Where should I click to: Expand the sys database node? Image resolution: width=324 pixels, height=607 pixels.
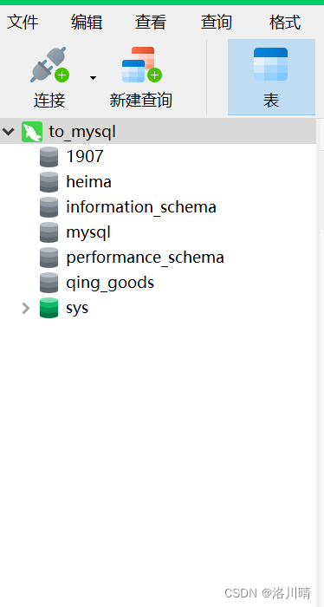coord(25,308)
